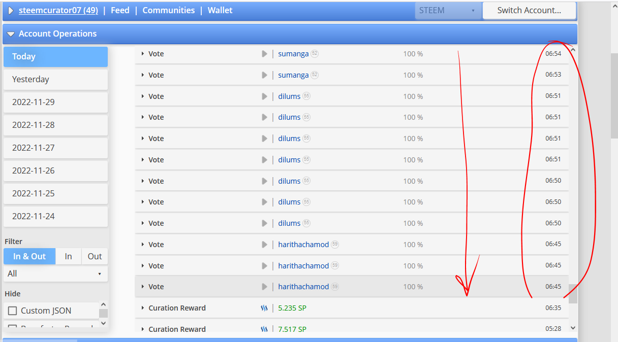Click the down arrow of the operations list scrollbar
The image size is (618, 342).
click(573, 328)
